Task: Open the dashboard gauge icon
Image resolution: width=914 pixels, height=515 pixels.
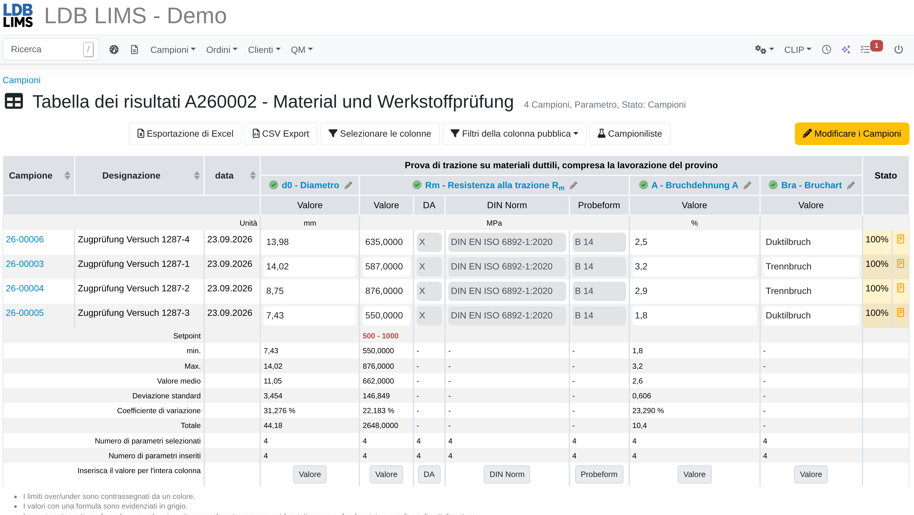Action: pyautogui.click(x=114, y=50)
